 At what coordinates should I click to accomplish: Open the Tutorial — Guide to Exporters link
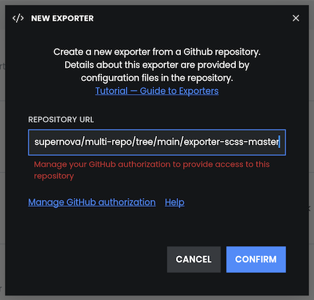pos(157,91)
